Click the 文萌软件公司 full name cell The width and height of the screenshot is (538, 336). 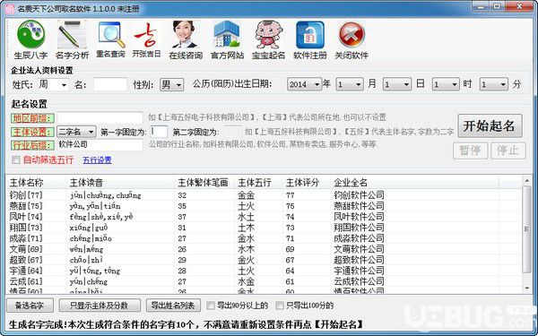[x=359, y=249]
